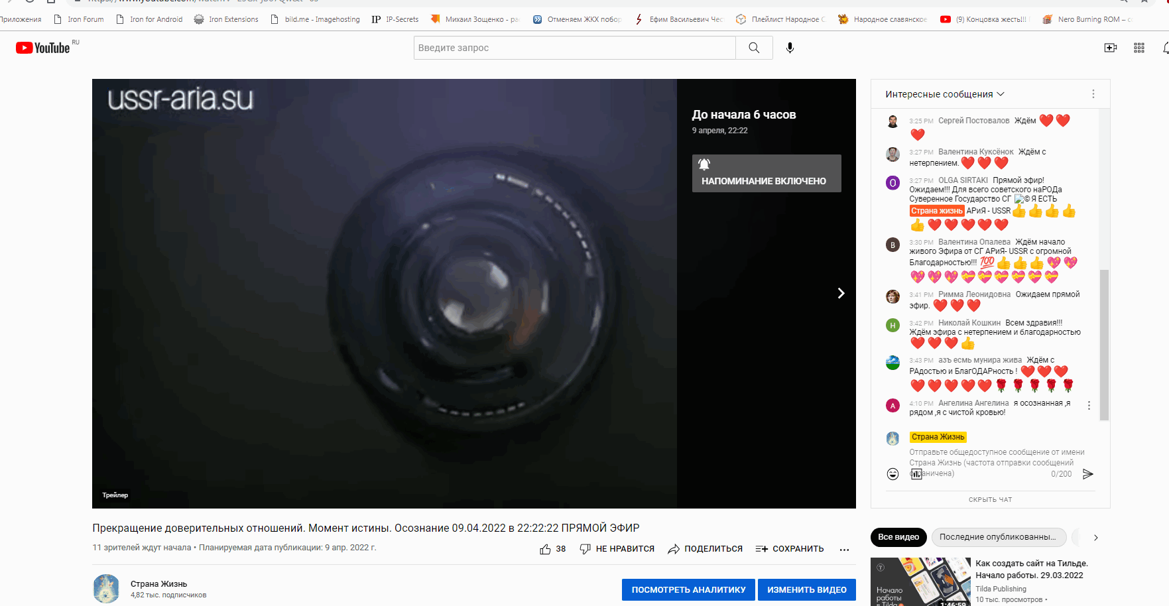Open emoji picker in chat

893,474
